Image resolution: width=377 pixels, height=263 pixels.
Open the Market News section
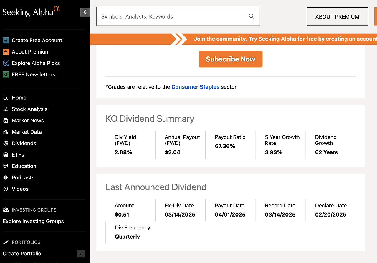[x=28, y=121]
